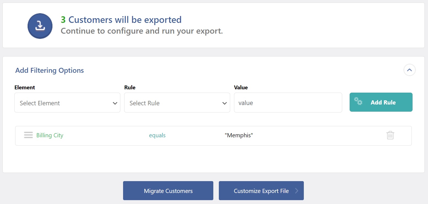Click the green customer count number
The image size is (428, 204).
click(x=63, y=20)
